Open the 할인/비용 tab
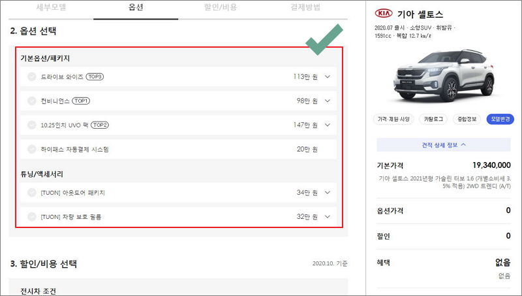 tap(221, 7)
